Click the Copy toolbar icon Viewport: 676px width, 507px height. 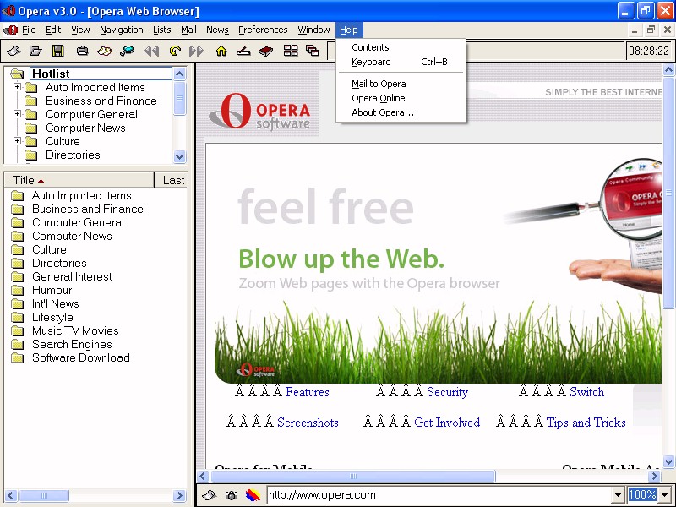tap(104, 51)
